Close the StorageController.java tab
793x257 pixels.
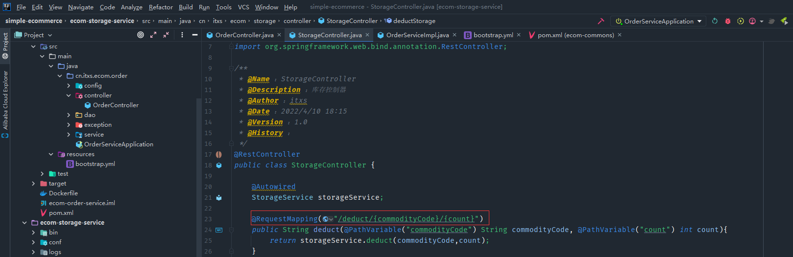tap(367, 35)
